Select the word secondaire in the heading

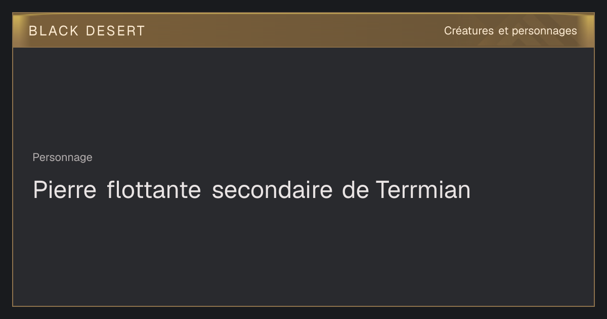(x=272, y=190)
